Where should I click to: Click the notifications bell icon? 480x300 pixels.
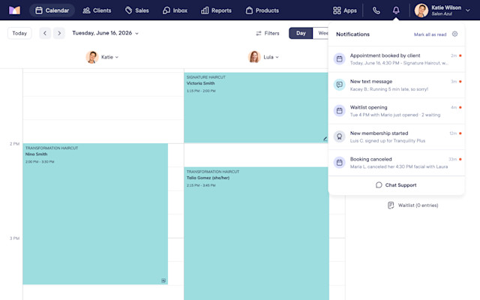(396, 10)
